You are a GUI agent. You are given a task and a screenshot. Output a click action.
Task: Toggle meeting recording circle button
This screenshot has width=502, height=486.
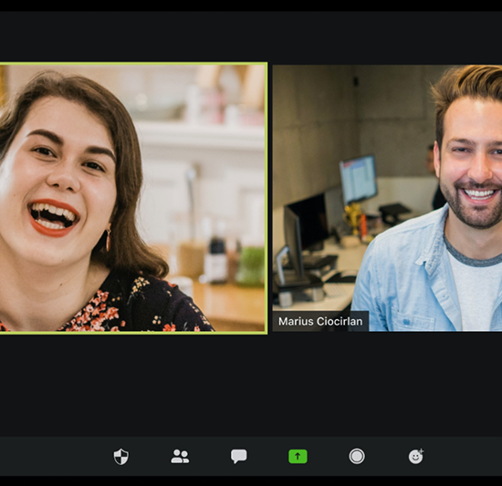(x=357, y=456)
